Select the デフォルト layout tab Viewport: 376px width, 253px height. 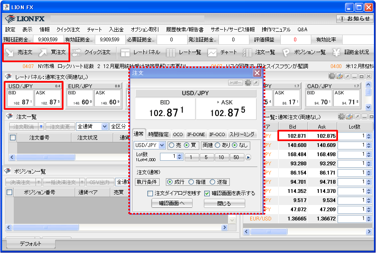30,244
